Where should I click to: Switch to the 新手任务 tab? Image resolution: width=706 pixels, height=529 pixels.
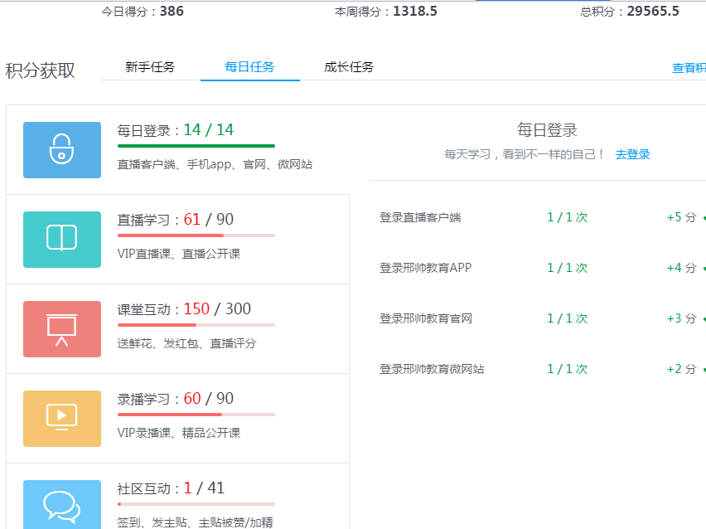pos(150,67)
